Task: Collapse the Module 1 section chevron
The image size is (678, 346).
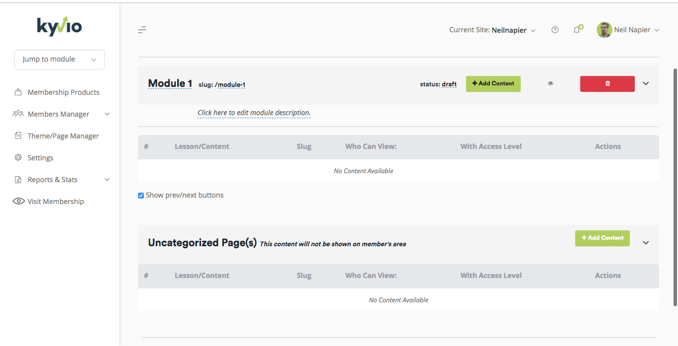Action: [646, 83]
